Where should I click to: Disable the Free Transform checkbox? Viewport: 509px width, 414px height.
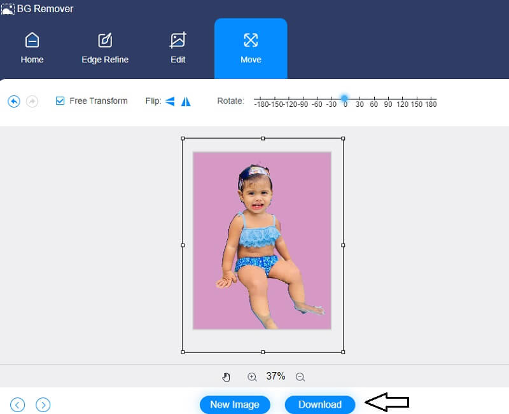pos(59,100)
